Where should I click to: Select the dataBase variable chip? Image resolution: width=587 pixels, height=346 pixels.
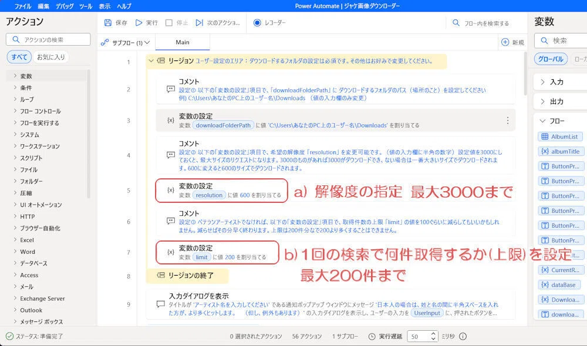pos(559,284)
